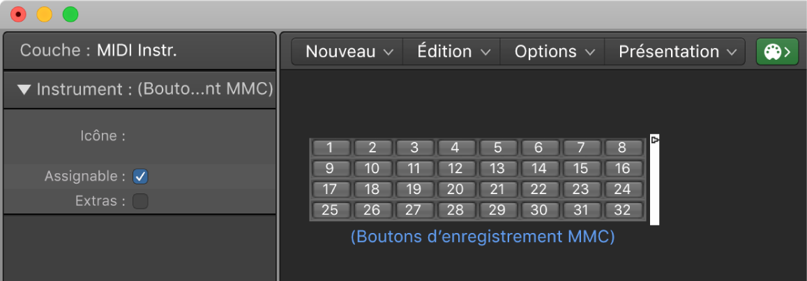Click MMC record button 20
Viewport: 807px width, 281px height.
click(x=456, y=189)
